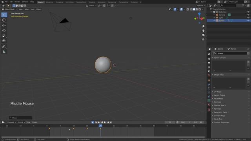Click the Blender logo menu icon
Screen dimensions: 251x141
click(2, 2)
